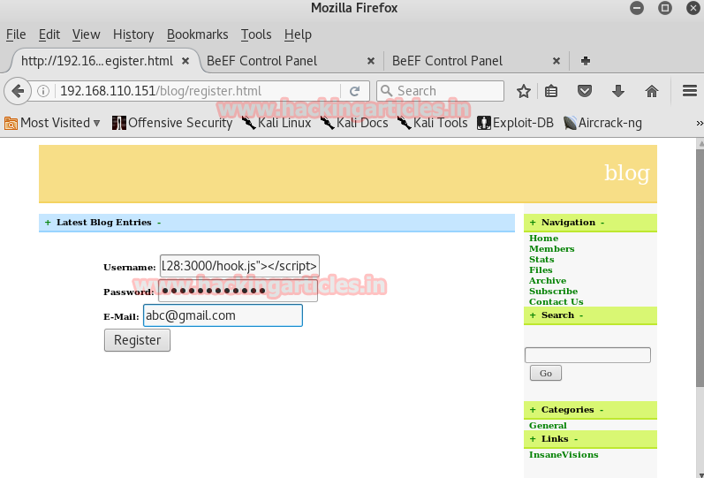The height and width of the screenshot is (478, 704).
Task: Collapse Links panel with minus sign
Action: coord(576,439)
